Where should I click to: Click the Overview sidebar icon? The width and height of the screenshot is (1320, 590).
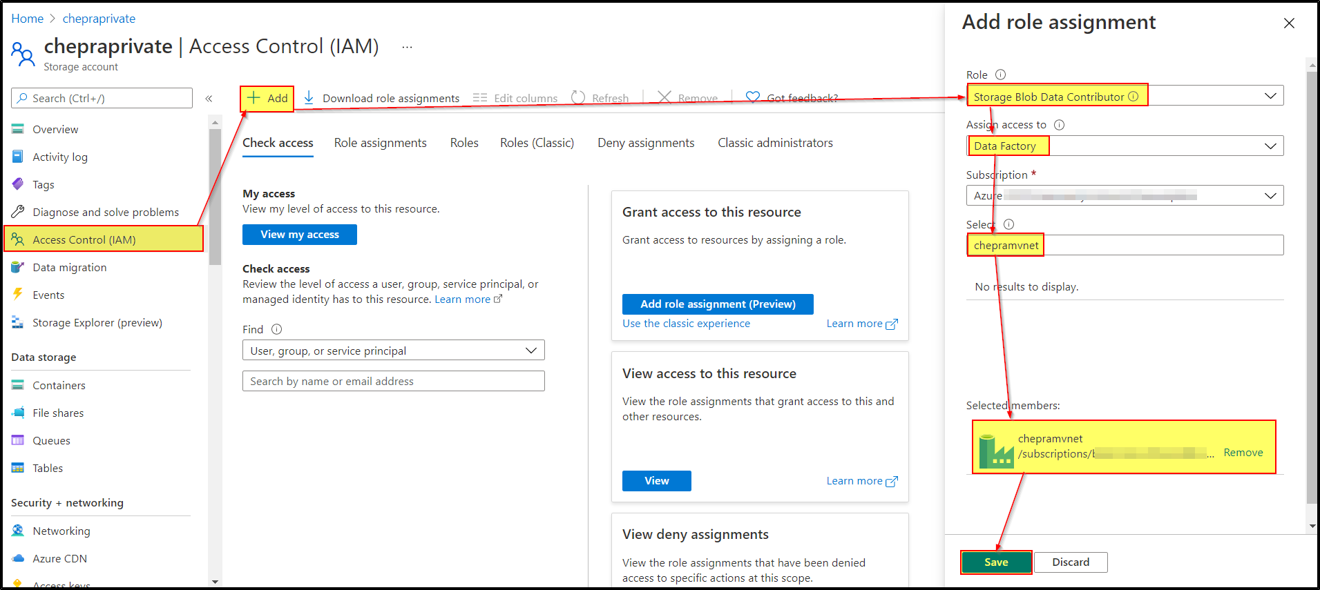coord(18,129)
